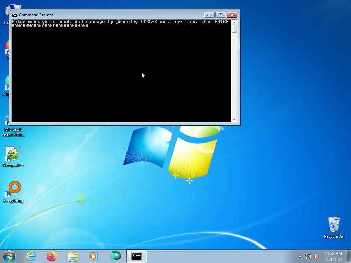
Task: Select the Notepad++ desktop shortcut
Action: click(13, 156)
